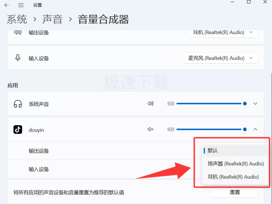272x204 pixels.
Task: Open the hamburger navigation menu
Action: coord(21,5)
